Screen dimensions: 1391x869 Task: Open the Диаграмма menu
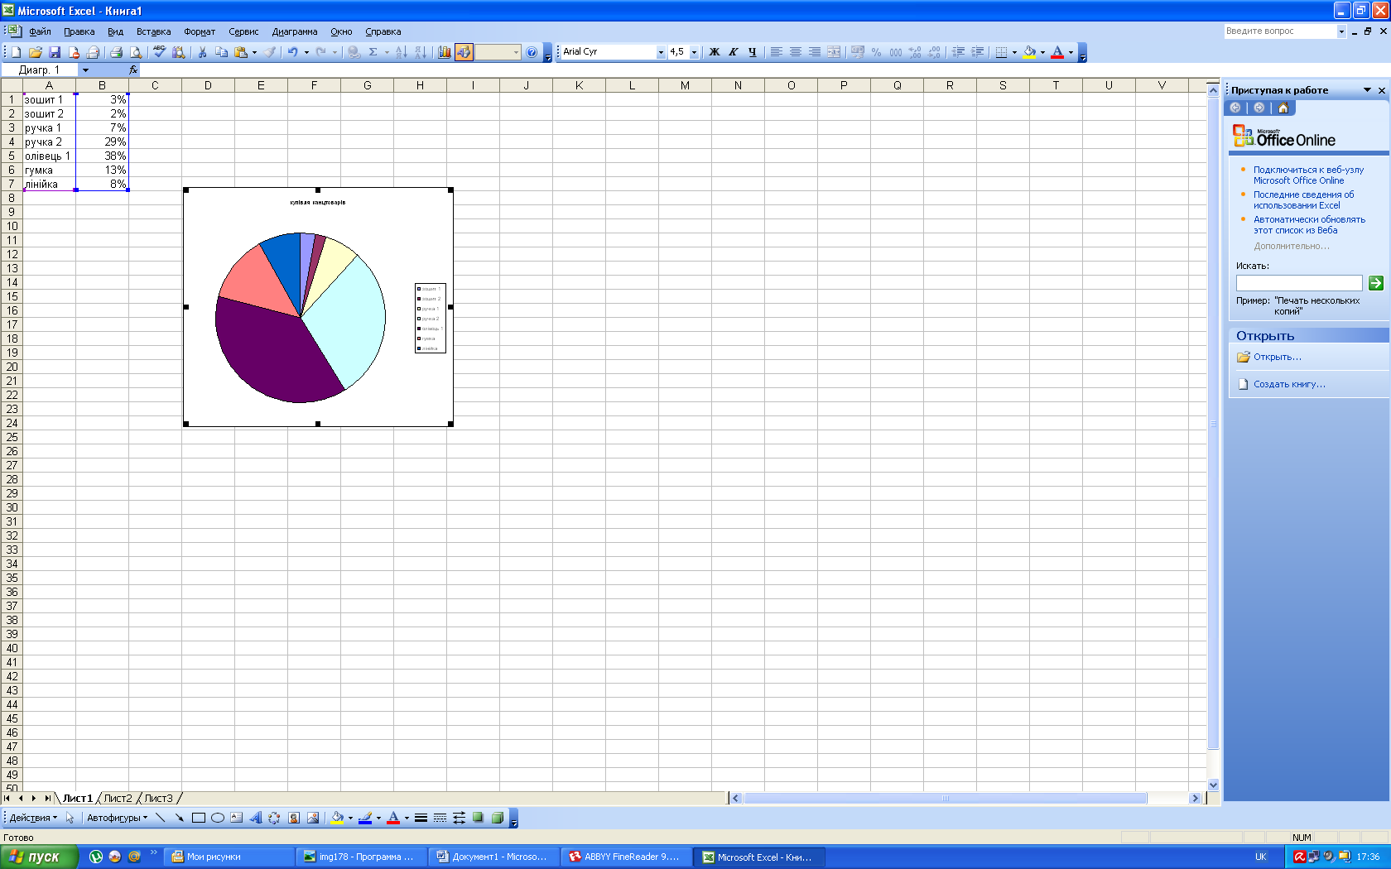[295, 31]
